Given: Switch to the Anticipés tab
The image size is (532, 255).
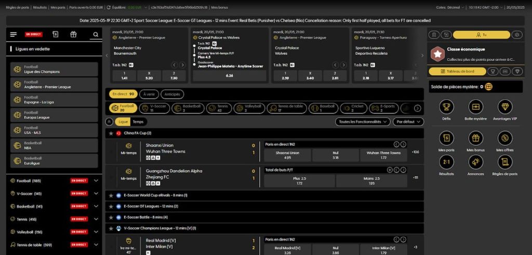Looking at the screenshot, I should click(172, 94).
